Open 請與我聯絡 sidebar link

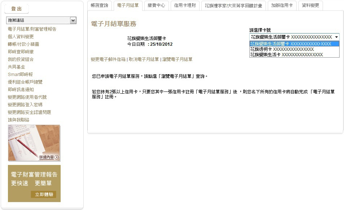pyautogui.click(x=19, y=120)
